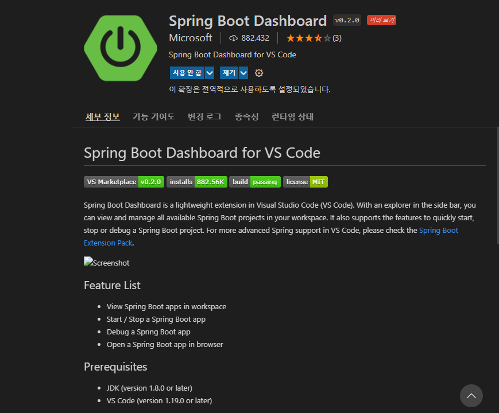Click the 전역적으로 사용하도록 설정 status message
Screen dimensions: 499x413
coord(249,89)
